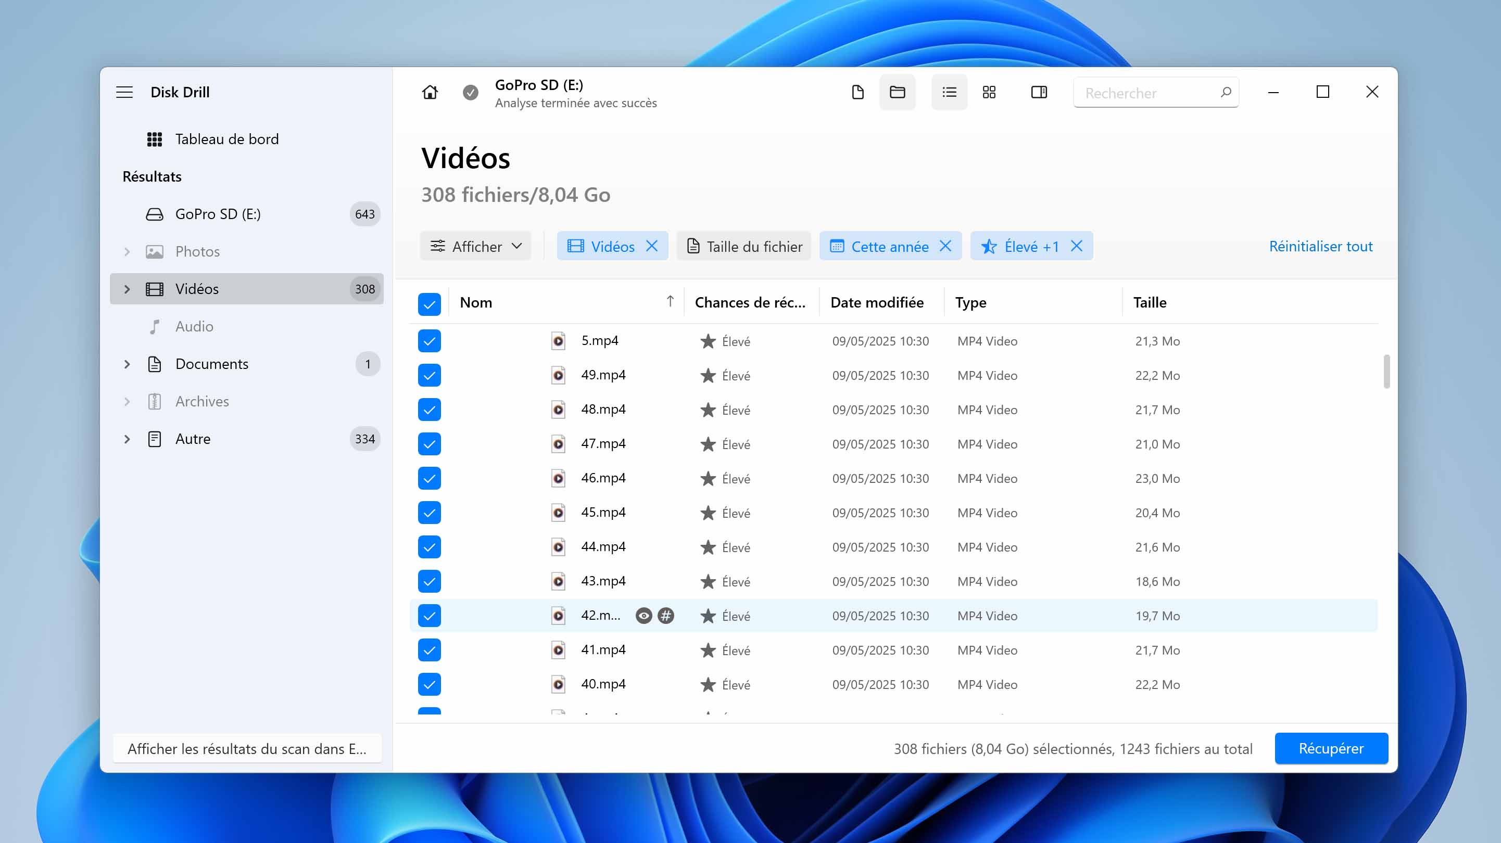Remove the Cette année filter
Screen dimensions: 1501x843
(x=945, y=247)
